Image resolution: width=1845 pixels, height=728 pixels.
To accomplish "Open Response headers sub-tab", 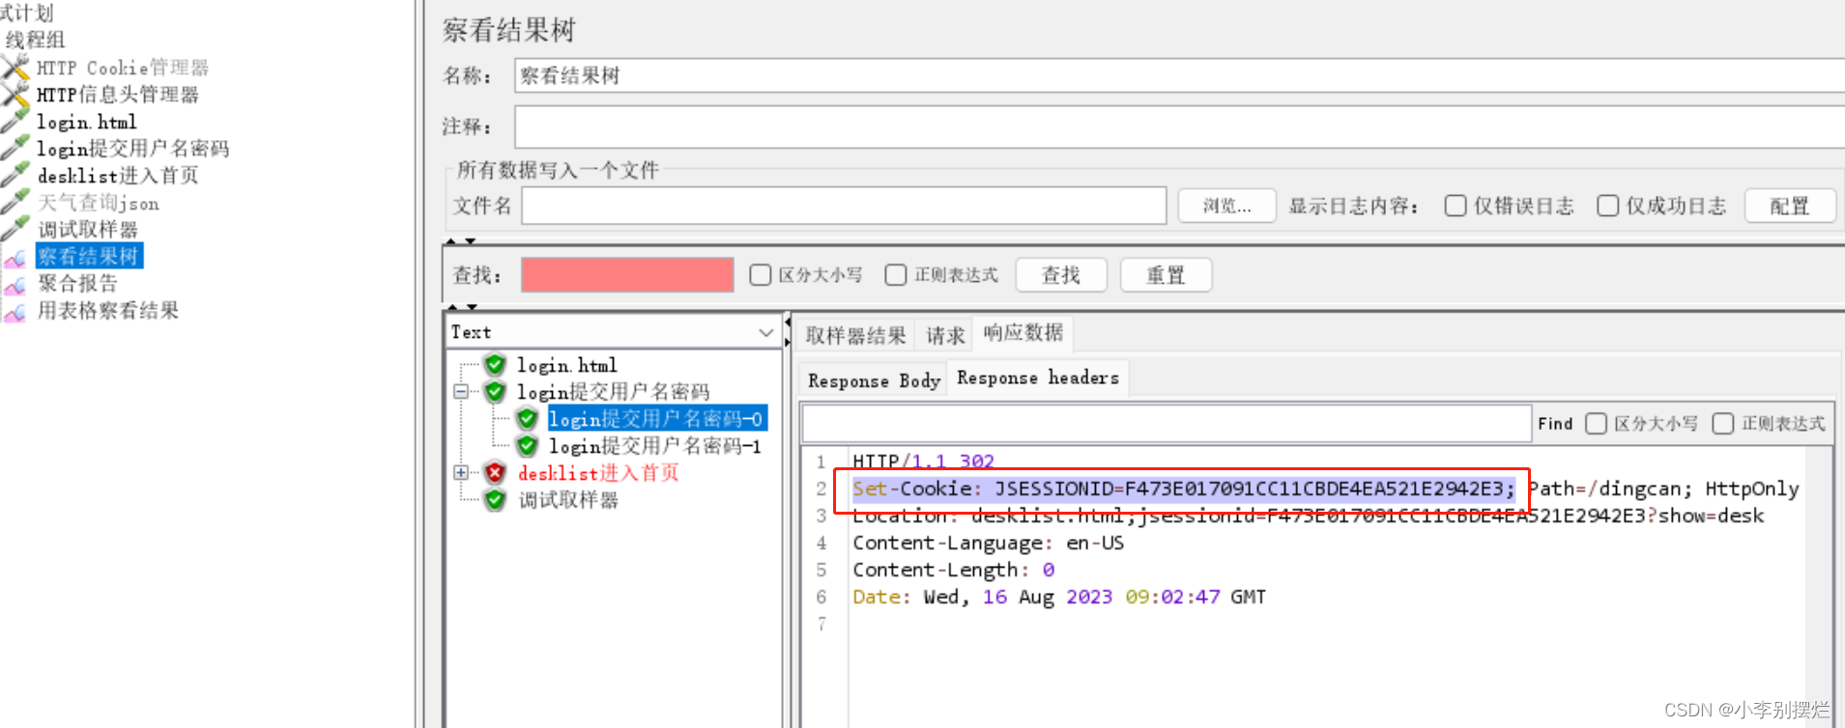I will coord(1038,378).
